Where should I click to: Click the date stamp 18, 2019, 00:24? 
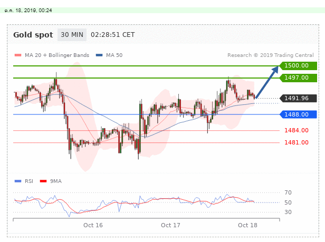pos(34,11)
